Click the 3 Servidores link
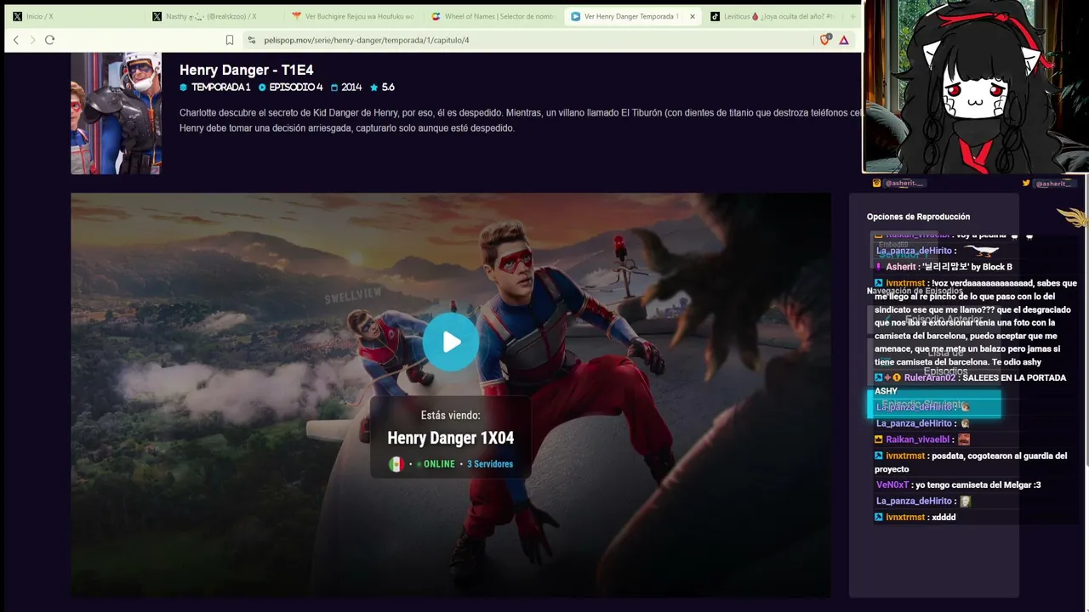Image resolution: width=1089 pixels, height=612 pixels. (x=490, y=464)
